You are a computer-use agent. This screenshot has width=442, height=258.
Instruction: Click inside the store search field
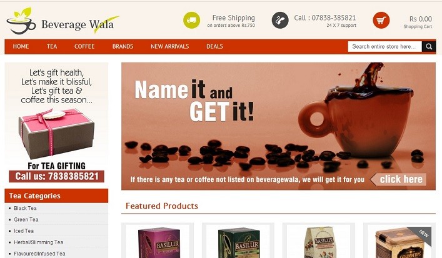pyautogui.click(x=384, y=46)
